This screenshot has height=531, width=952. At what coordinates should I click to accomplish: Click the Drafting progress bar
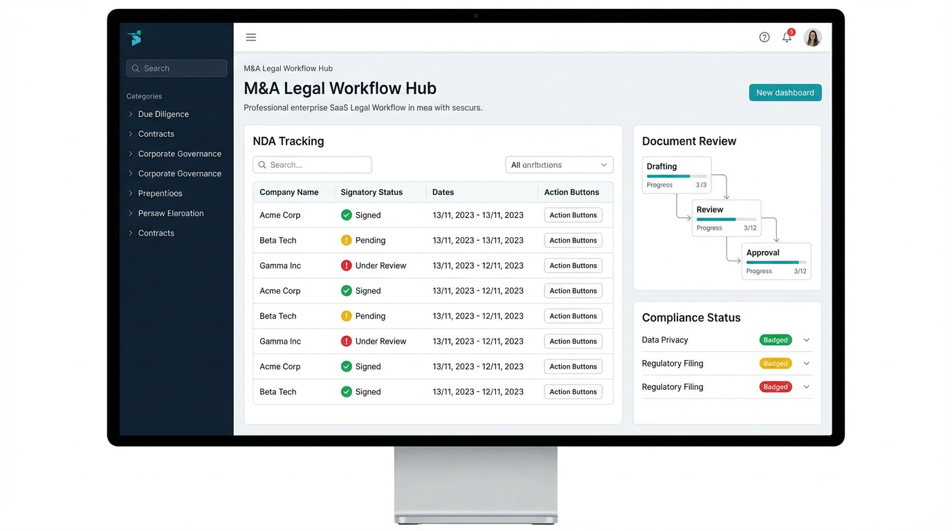[675, 177]
